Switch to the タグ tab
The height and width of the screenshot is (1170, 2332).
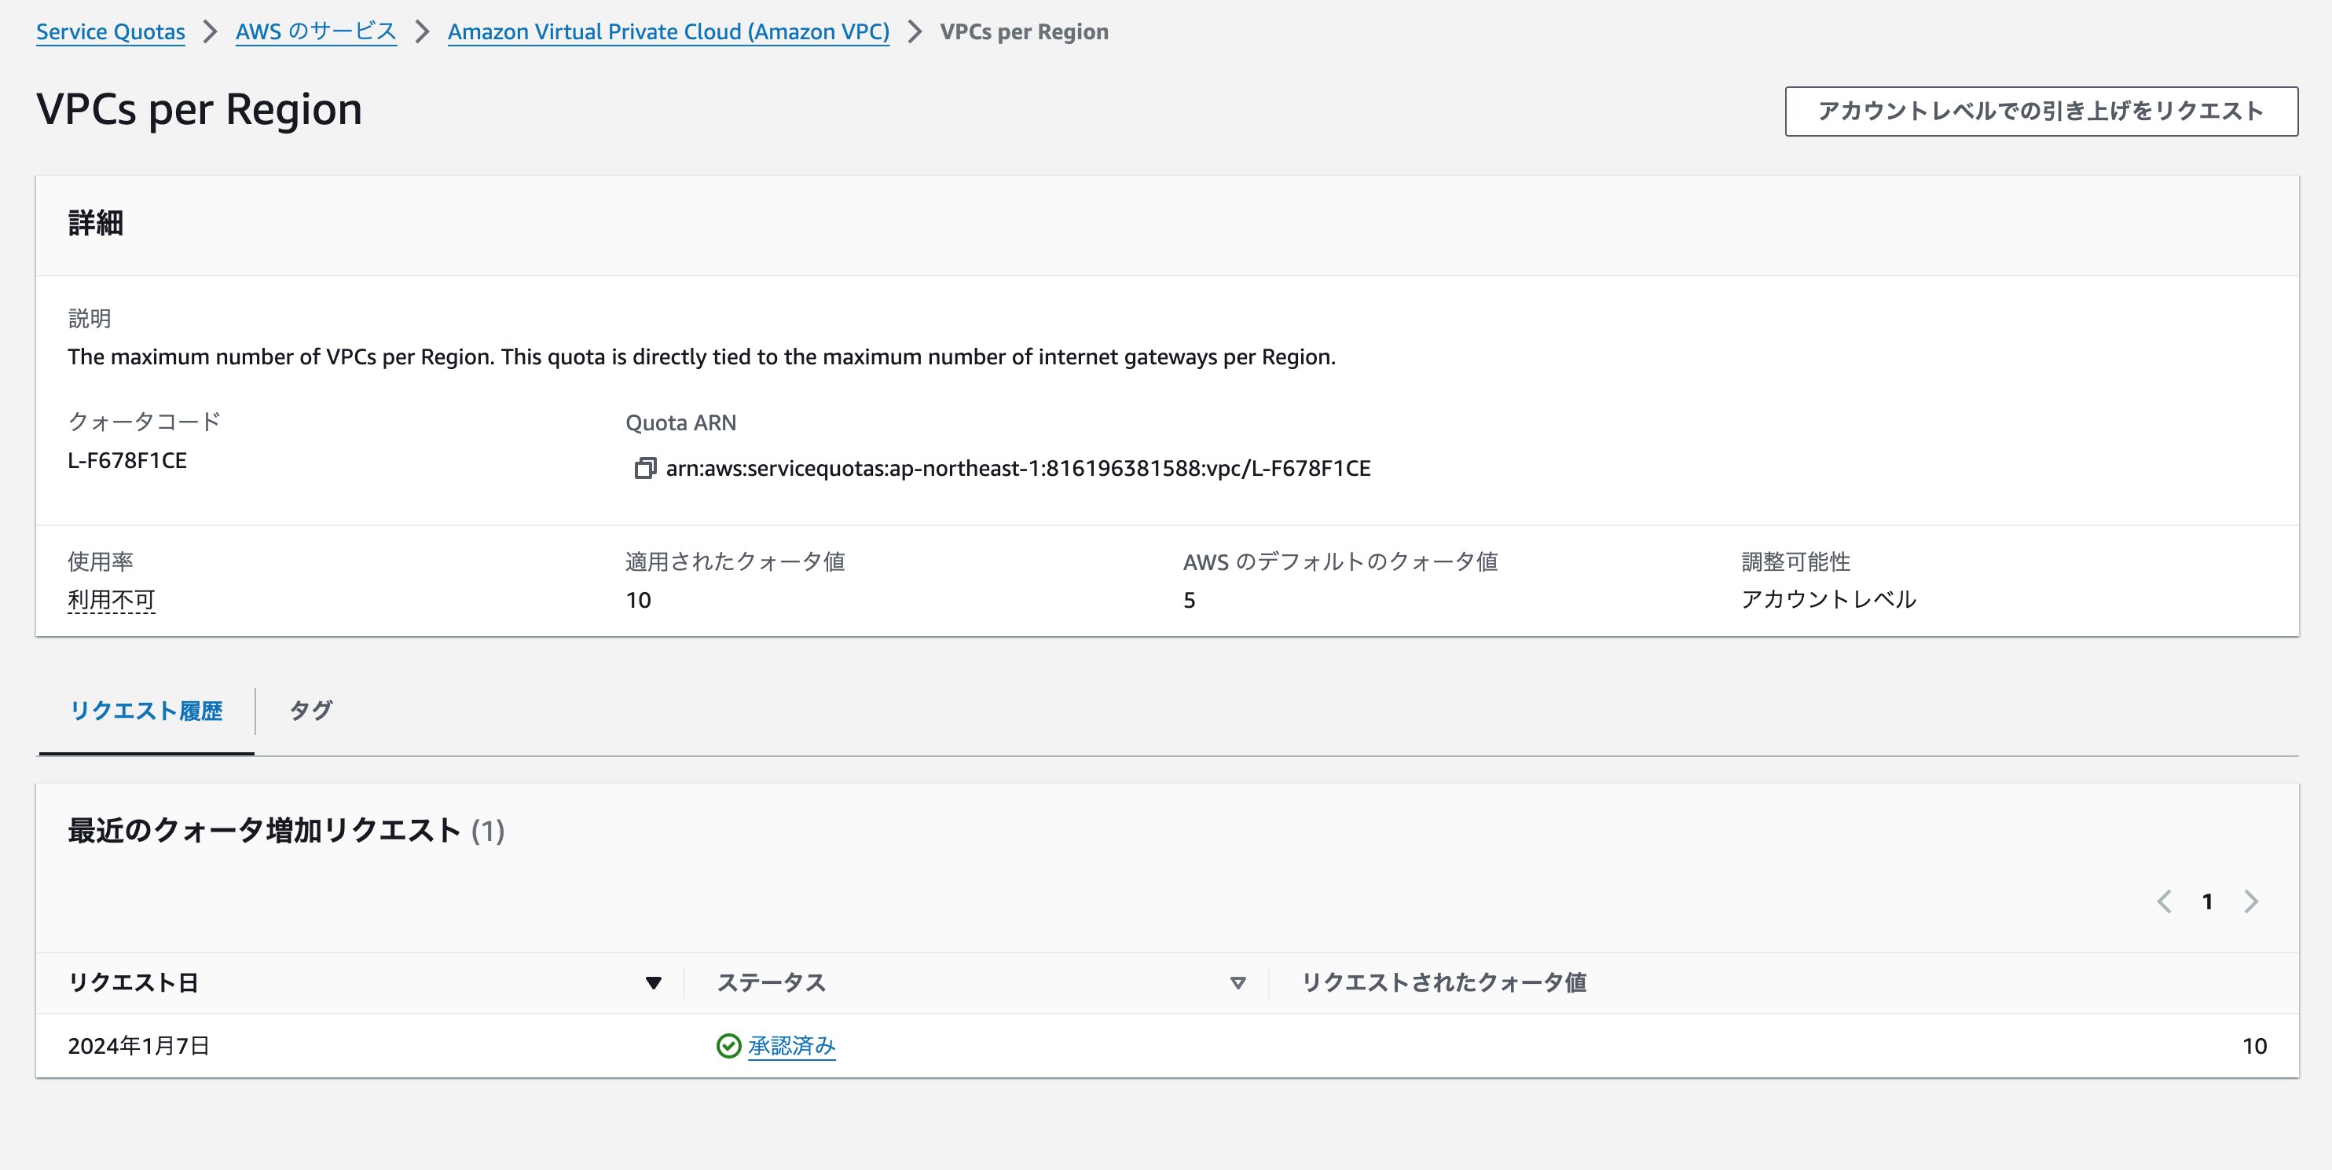pos(310,711)
